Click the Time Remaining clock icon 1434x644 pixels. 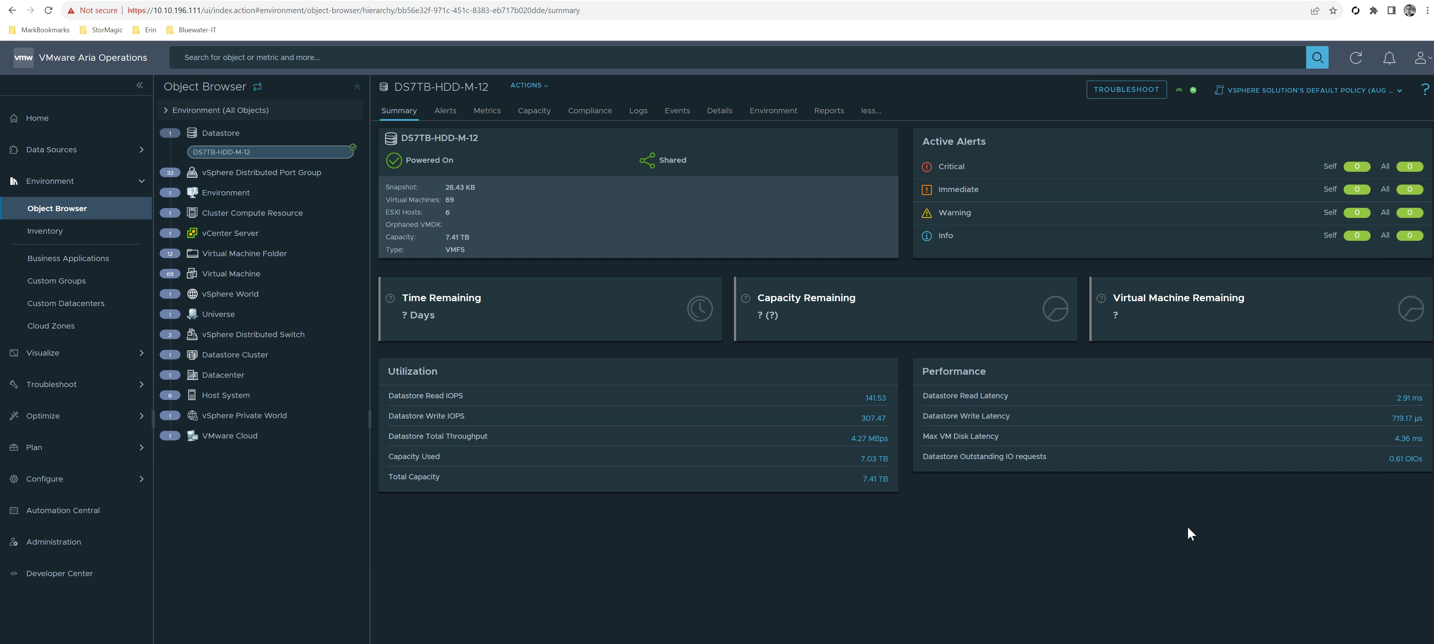point(700,308)
